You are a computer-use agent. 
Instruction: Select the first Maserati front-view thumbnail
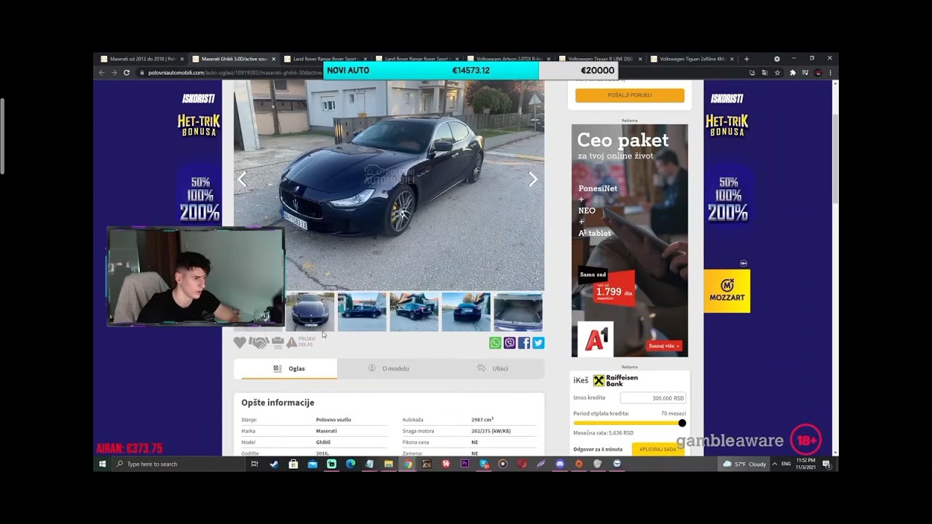[x=309, y=311]
